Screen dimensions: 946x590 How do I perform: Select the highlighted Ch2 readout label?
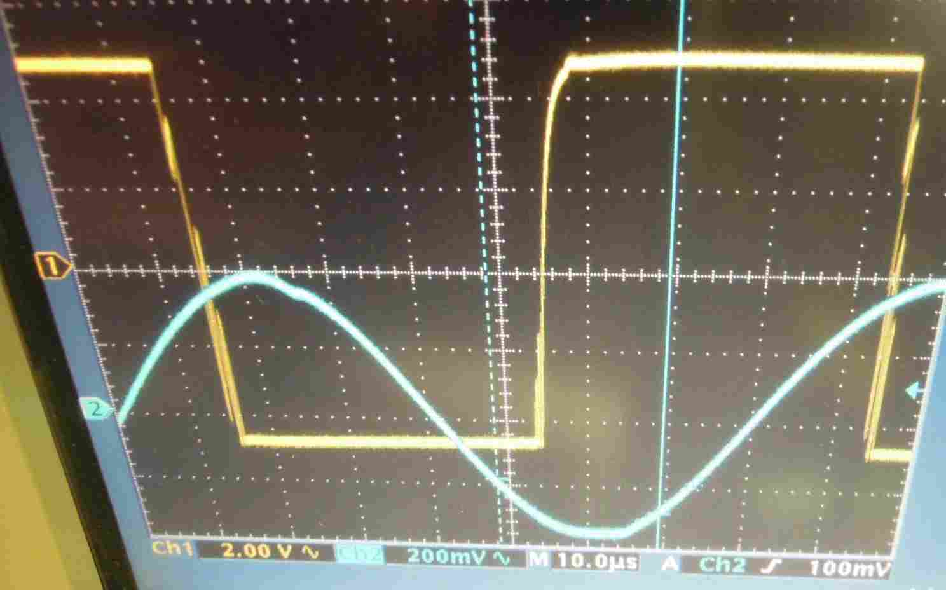click(360, 555)
